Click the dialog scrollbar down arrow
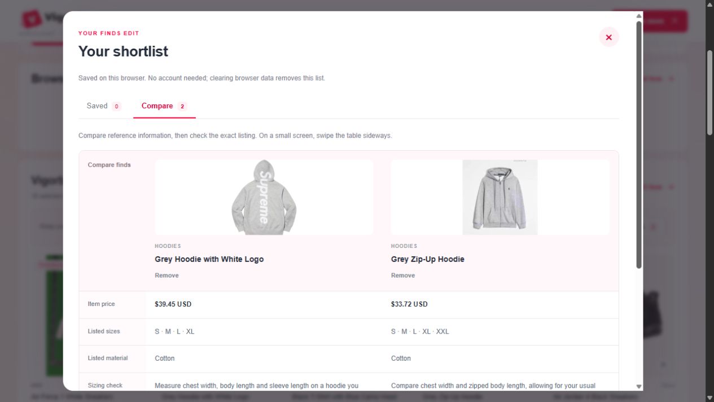 coord(639,387)
